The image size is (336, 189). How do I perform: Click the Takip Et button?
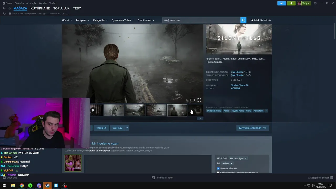pyautogui.click(x=101, y=128)
